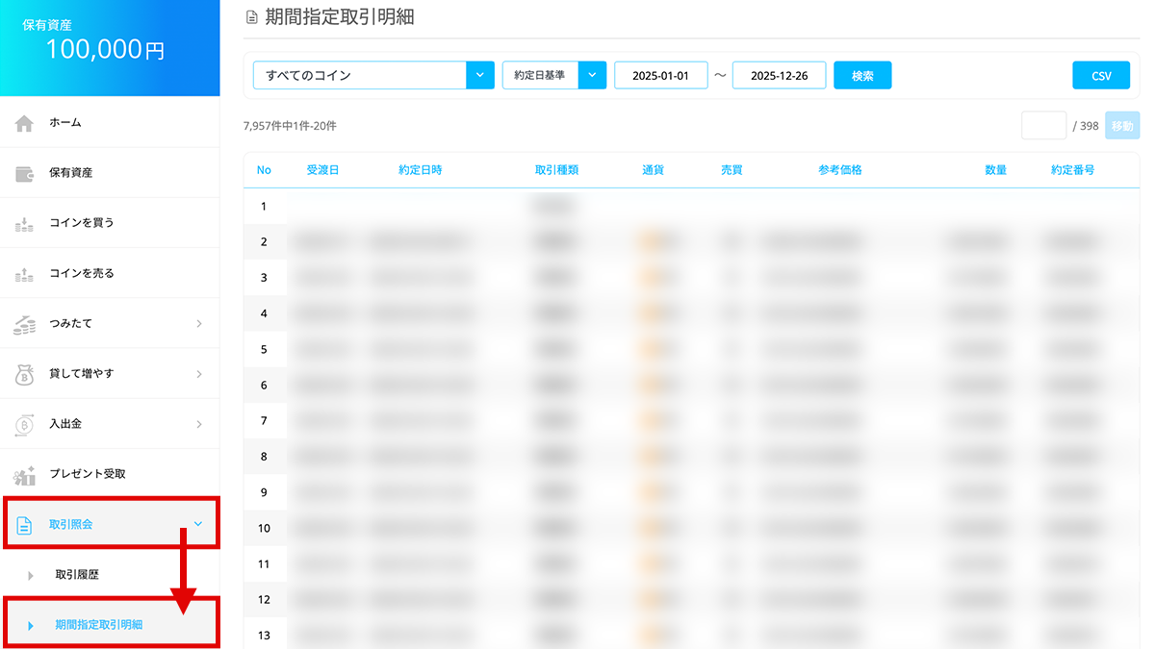1155x649 pixels.
Task: Click the triangle marker beside 取引履歴
Action: click(x=31, y=575)
